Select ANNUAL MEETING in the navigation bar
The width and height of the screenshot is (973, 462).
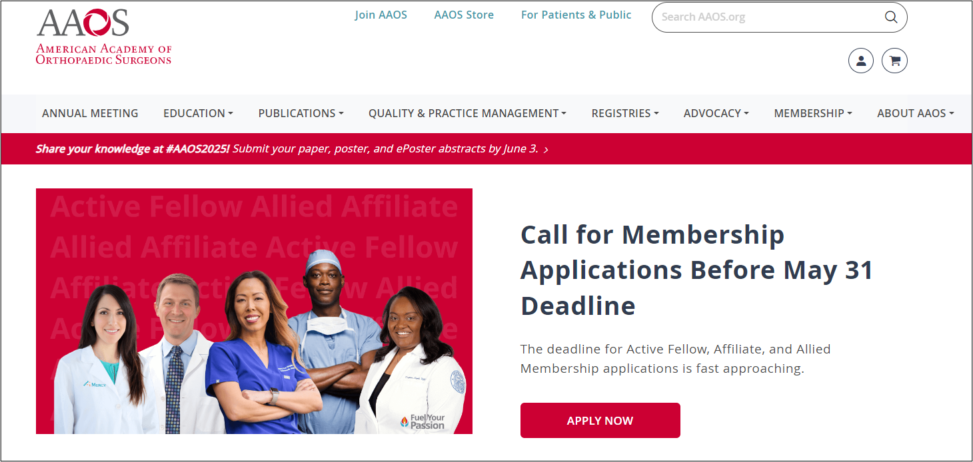[90, 113]
